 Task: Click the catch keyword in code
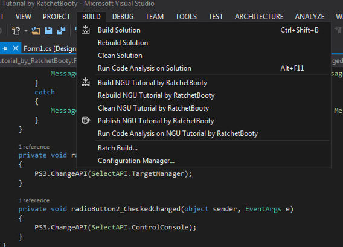(x=45, y=92)
